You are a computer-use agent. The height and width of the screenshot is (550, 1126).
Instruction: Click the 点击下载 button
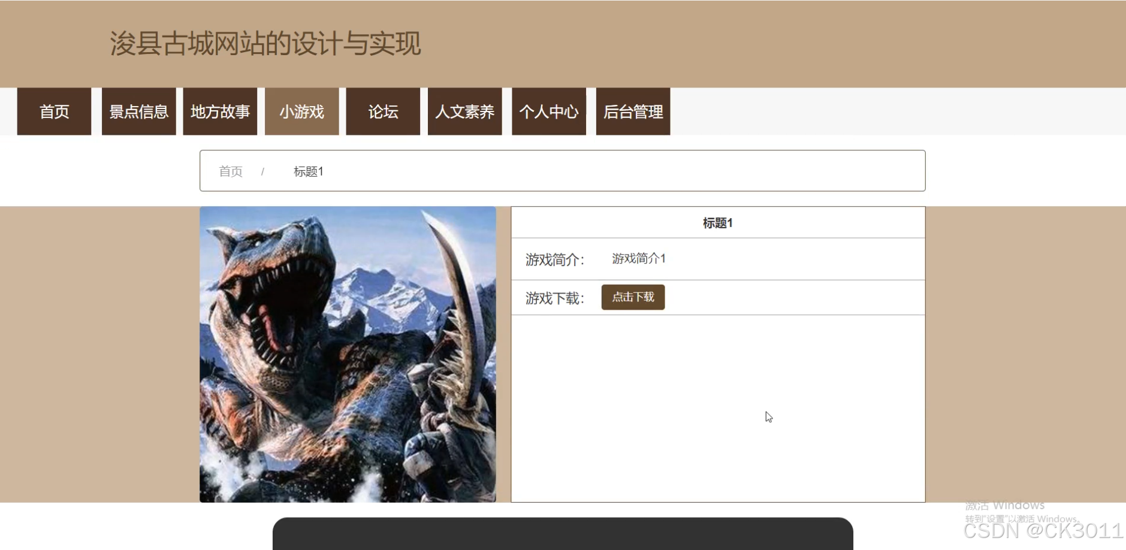(633, 297)
